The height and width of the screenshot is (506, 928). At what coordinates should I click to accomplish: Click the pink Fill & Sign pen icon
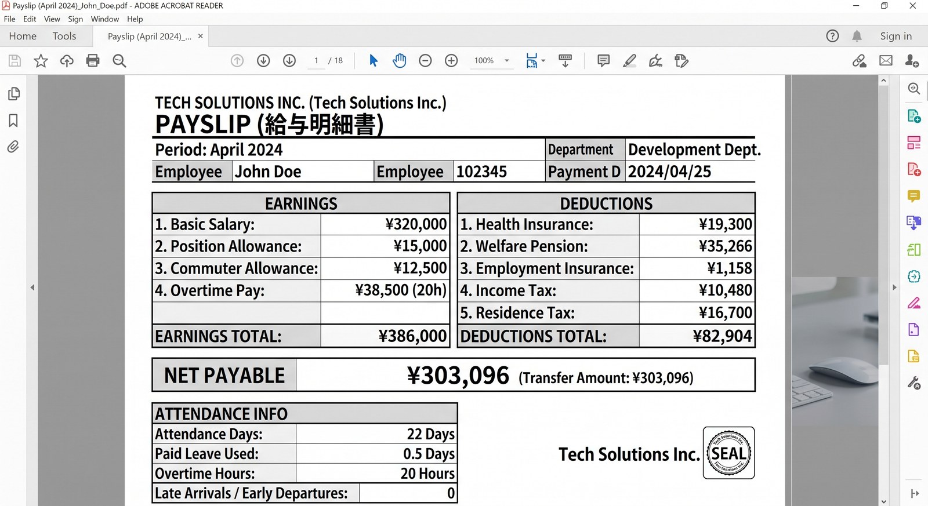914,303
